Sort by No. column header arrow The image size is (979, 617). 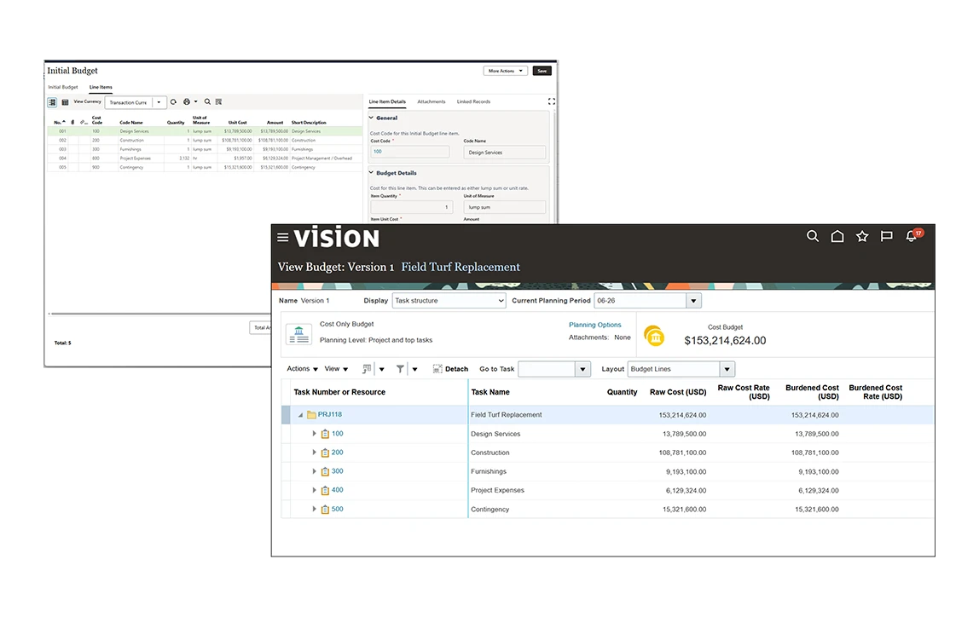64,122
